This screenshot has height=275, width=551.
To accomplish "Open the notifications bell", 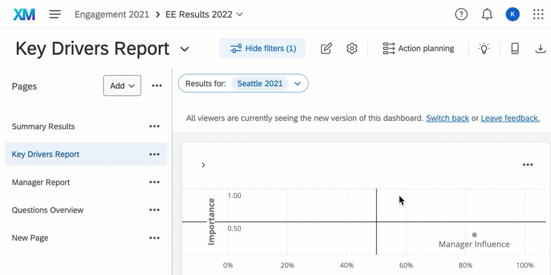I will pos(487,14).
